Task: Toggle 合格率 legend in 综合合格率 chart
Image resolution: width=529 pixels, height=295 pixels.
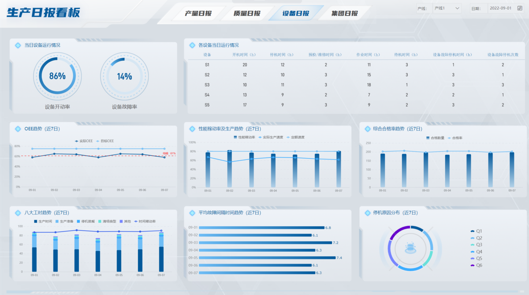Action: pos(455,138)
